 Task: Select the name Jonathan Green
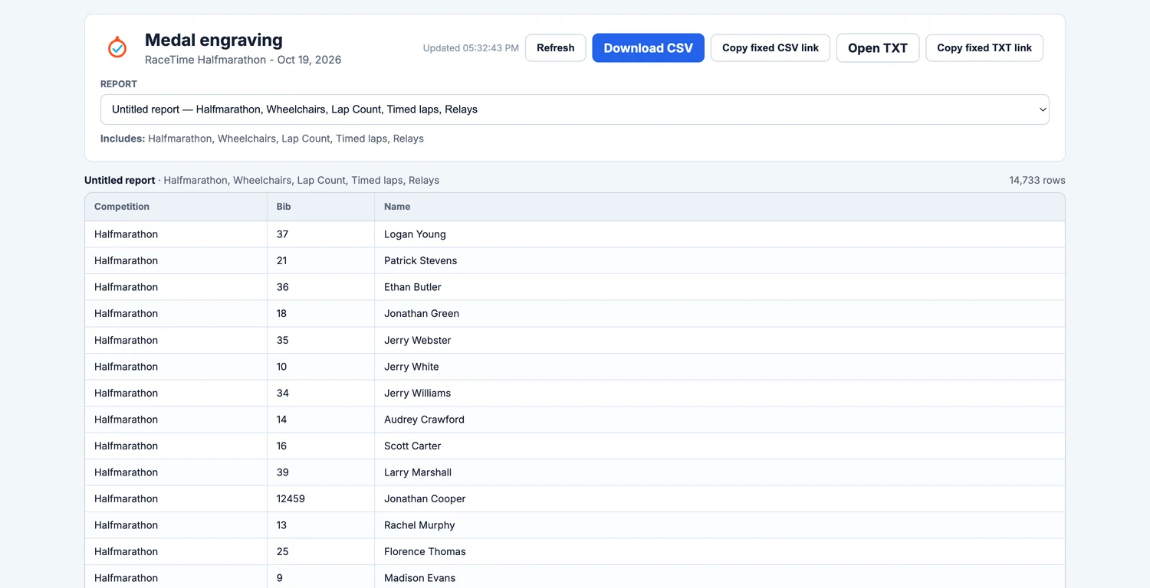422,313
